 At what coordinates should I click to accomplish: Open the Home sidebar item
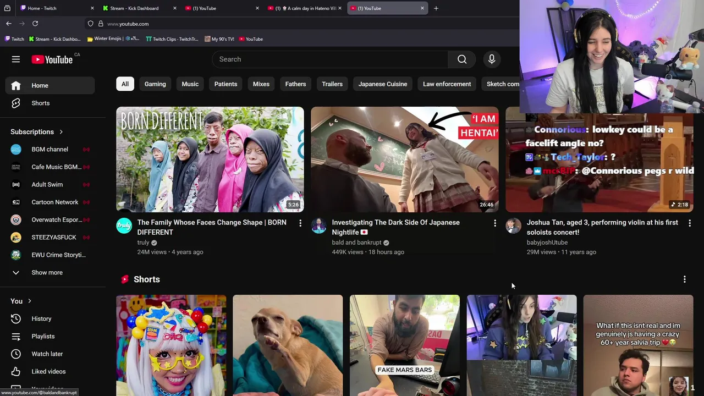(50, 85)
